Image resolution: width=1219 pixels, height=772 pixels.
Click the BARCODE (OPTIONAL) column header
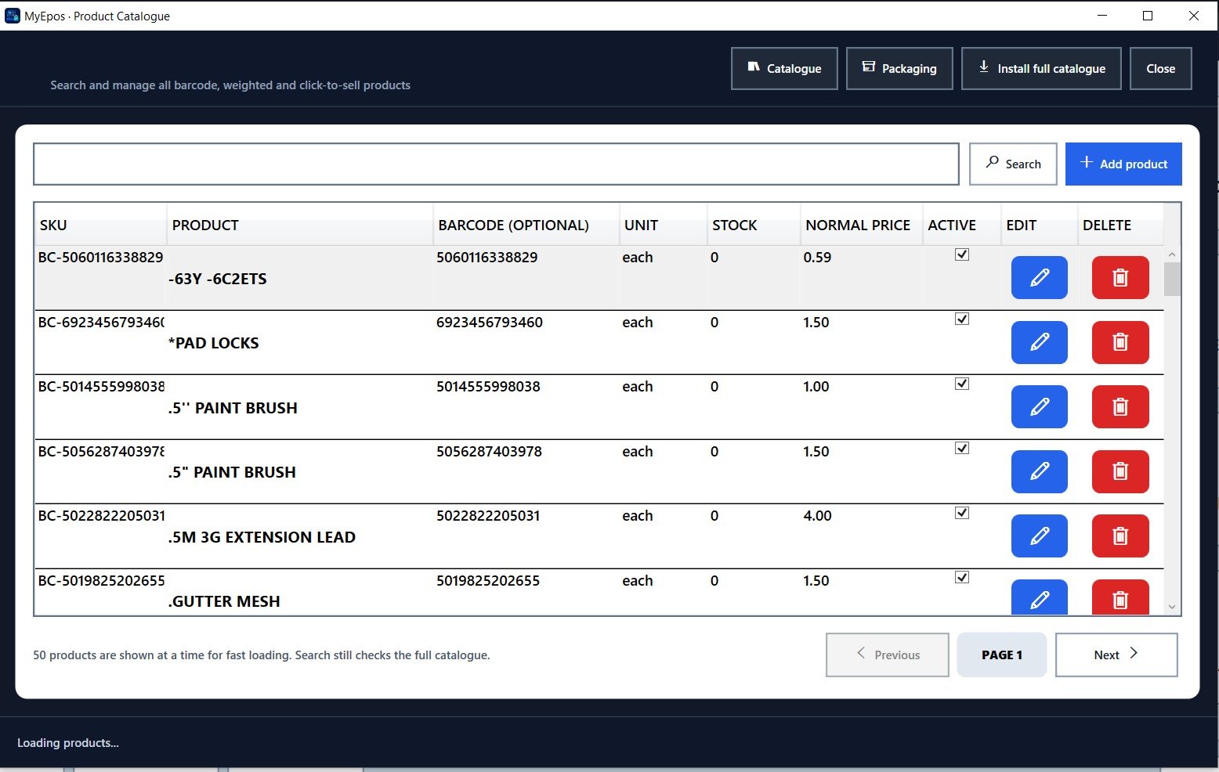coord(526,225)
